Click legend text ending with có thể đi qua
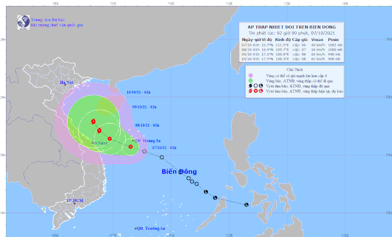392x237 pixels. coord(300,81)
